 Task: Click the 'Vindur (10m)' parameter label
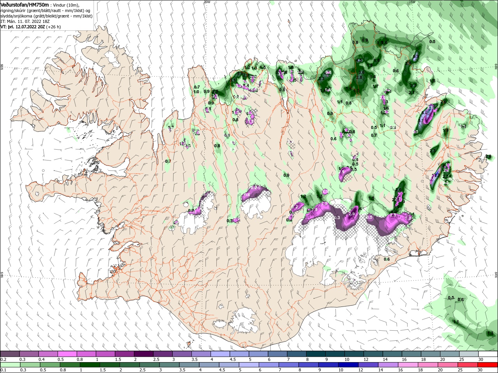tap(66, 5)
